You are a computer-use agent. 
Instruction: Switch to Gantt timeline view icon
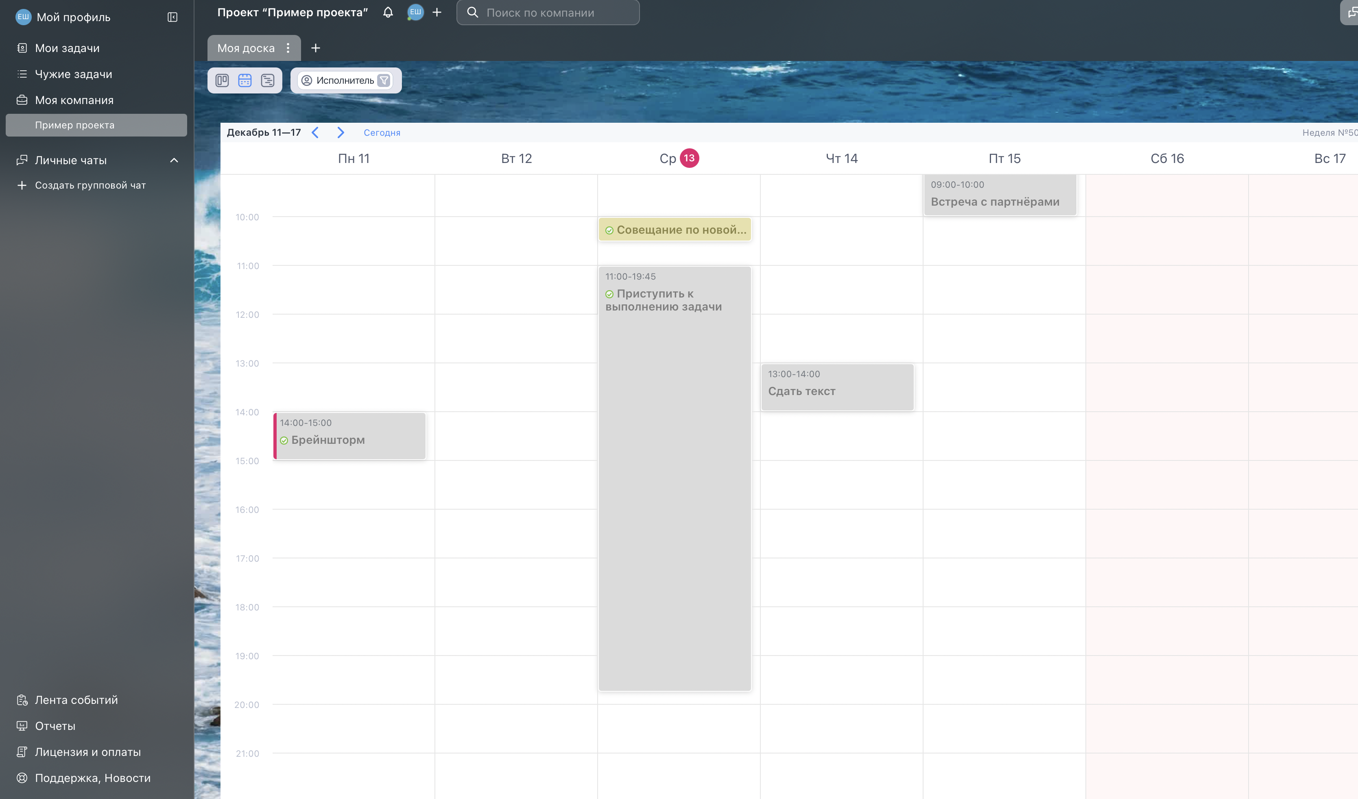coord(268,80)
